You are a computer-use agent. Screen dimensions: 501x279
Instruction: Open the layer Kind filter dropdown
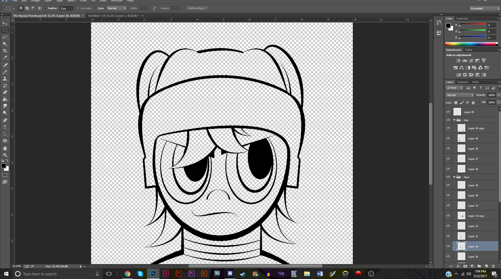tap(454, 88)
